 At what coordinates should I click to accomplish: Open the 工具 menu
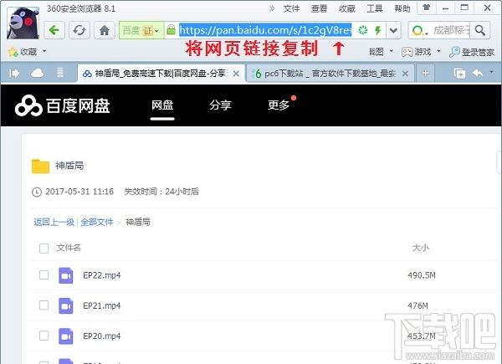tap(375, 8)
